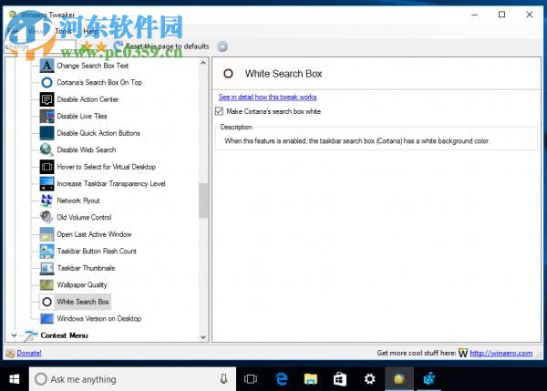Click the tree scrollbar down arrow
547x391 pixels.
coord(203,337)
